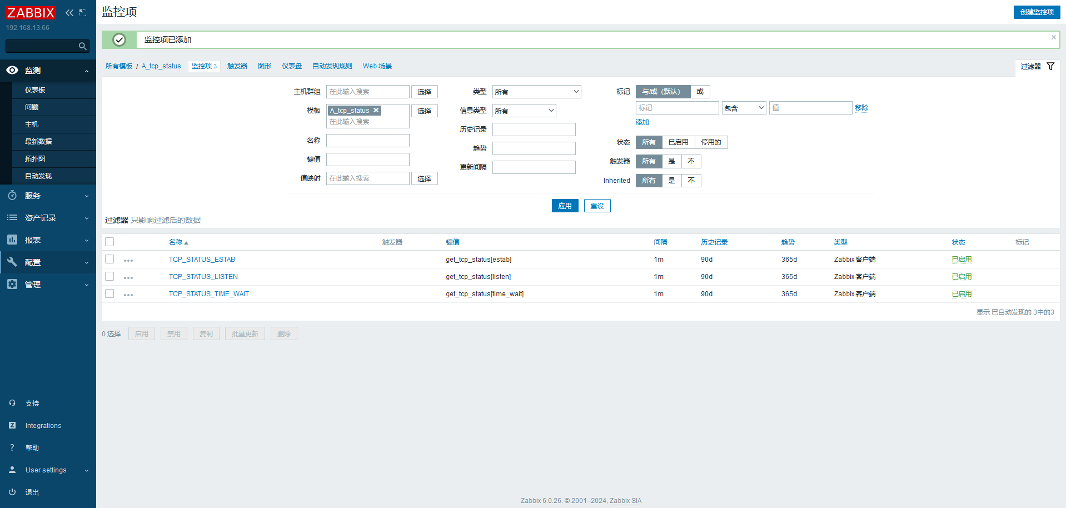This screenshot has height=508, width=1066.
Task: Click the logout power icon
Action: click(x=12, y=492)
